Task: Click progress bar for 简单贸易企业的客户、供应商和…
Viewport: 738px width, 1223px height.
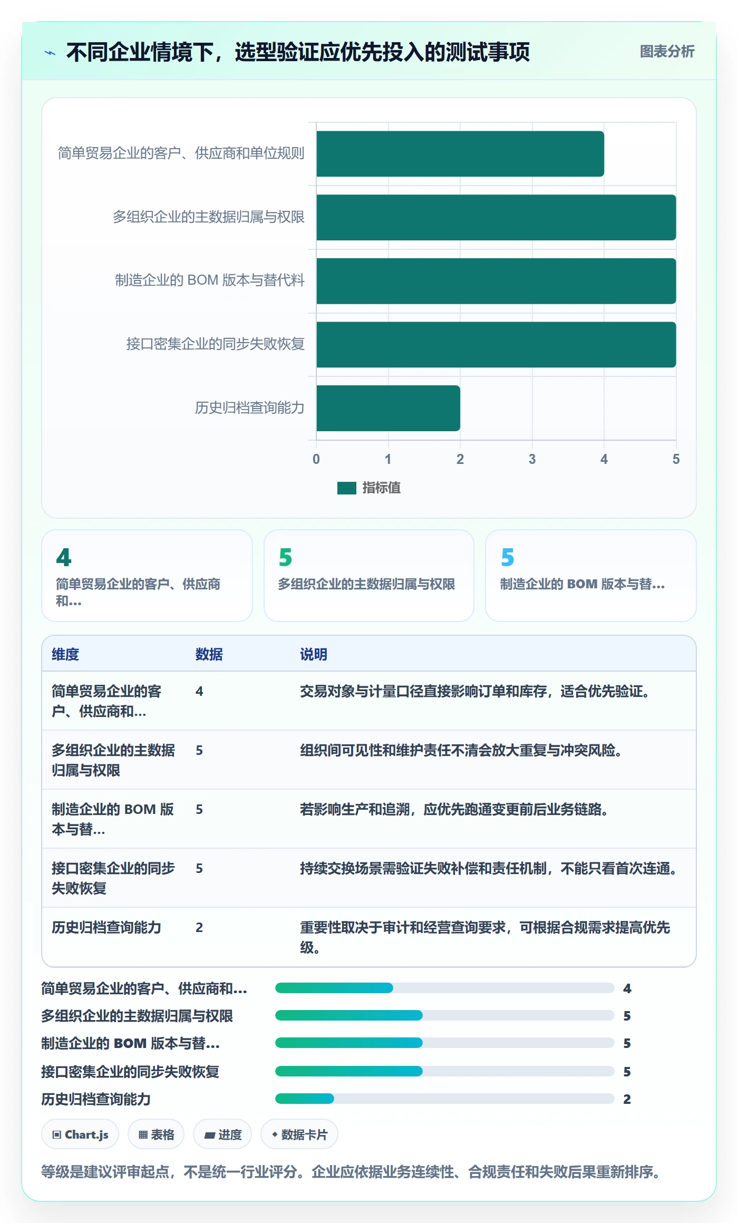Action: (x=445, y=988)
